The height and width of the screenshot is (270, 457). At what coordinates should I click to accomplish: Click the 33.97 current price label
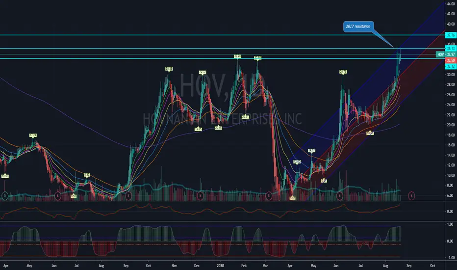(451, 54)
